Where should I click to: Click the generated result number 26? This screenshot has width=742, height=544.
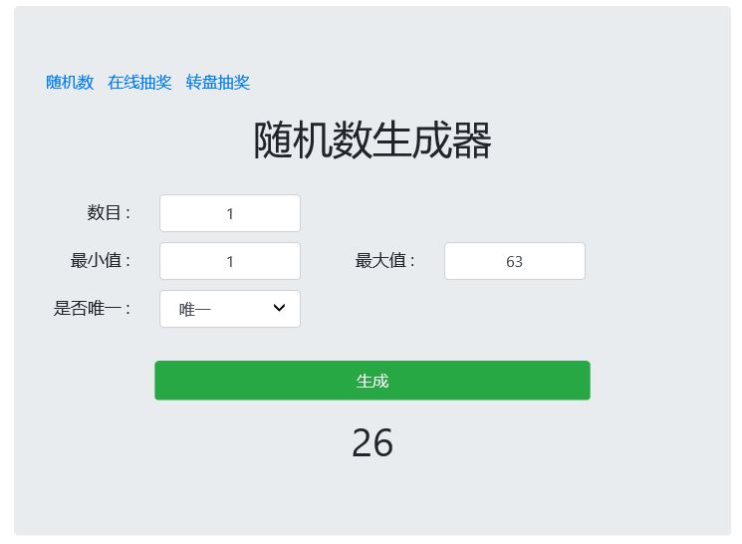pos(372,442)
